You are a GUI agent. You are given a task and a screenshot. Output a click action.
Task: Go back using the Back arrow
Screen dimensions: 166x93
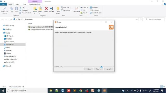click(x=2, y=19)
